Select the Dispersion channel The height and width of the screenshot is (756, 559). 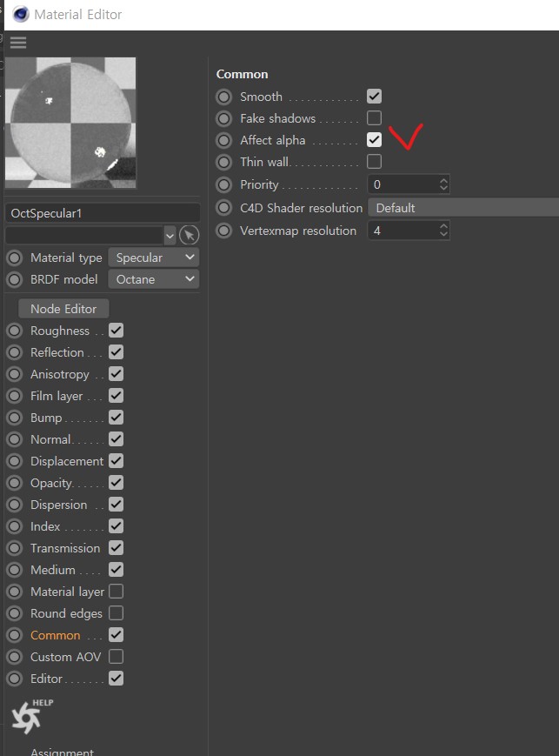(59, 505)
